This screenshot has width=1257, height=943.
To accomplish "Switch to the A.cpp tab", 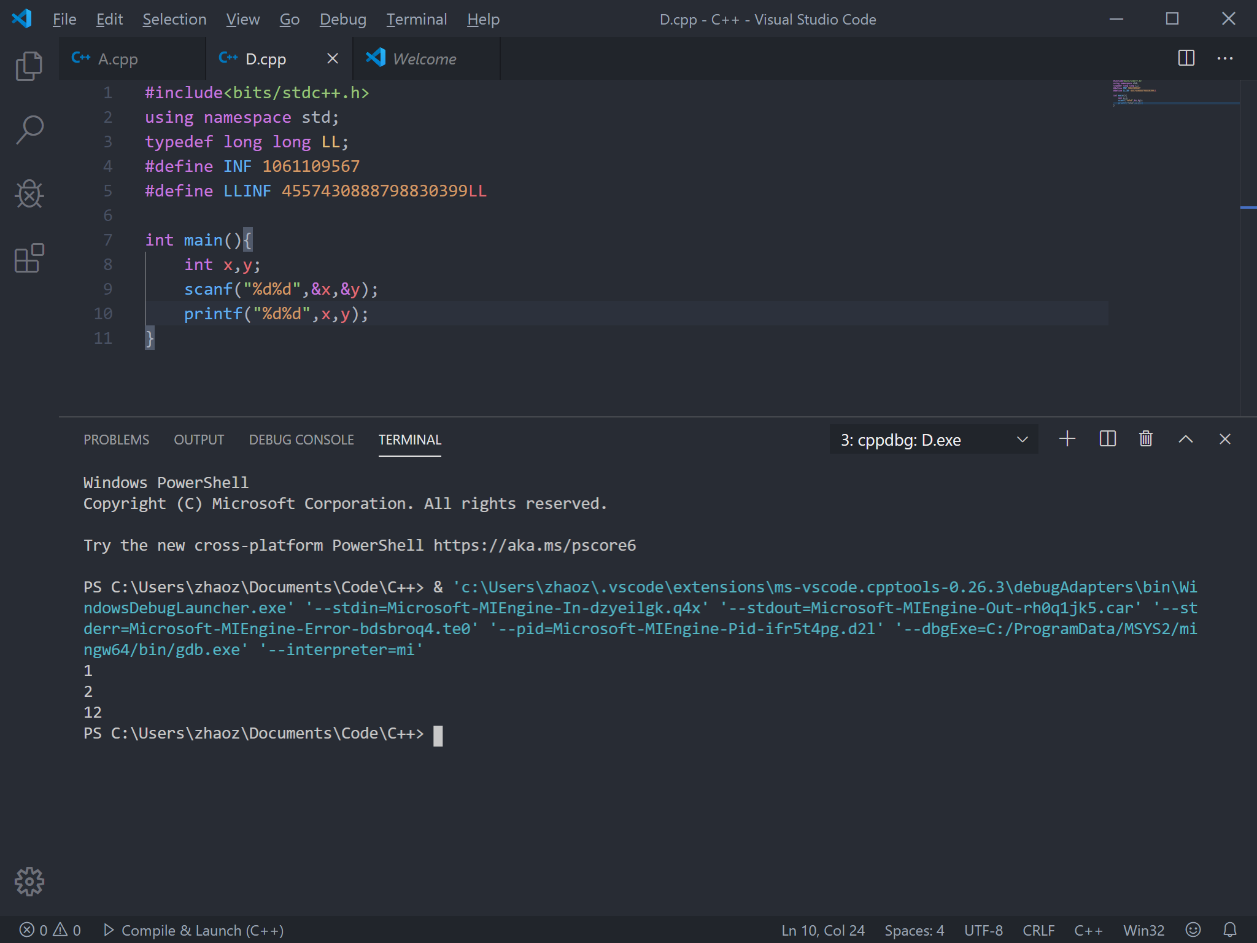I will pos(118,59).
